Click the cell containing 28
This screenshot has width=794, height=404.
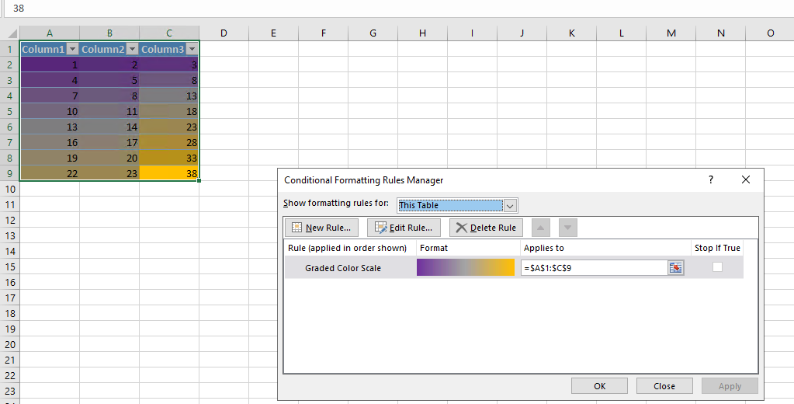(x=169, y=142)
